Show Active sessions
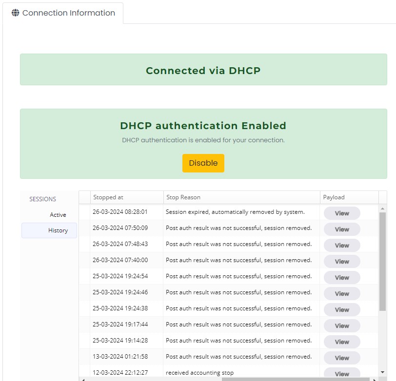This screenshot has width=396, height=381. coord(58,215)
